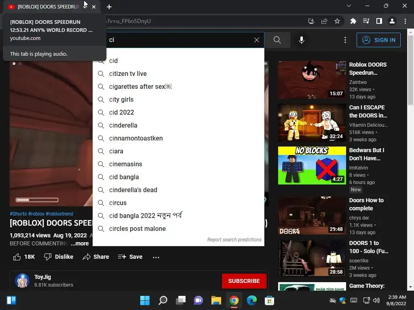This screenshot has height=310, width=414.
Task: Click 'Report search predictions' link
Action: (234, 240)
